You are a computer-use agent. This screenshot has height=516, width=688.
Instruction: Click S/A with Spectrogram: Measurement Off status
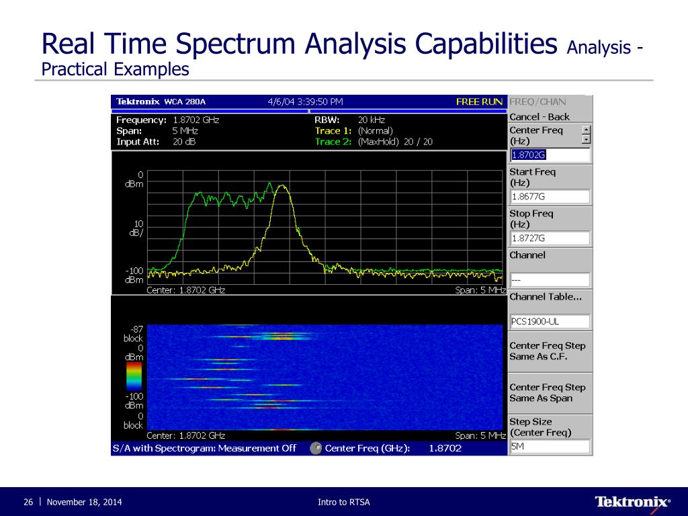pos(204,448)
